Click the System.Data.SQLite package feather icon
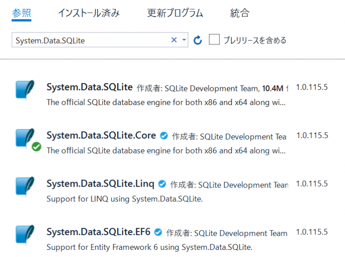 25,90
